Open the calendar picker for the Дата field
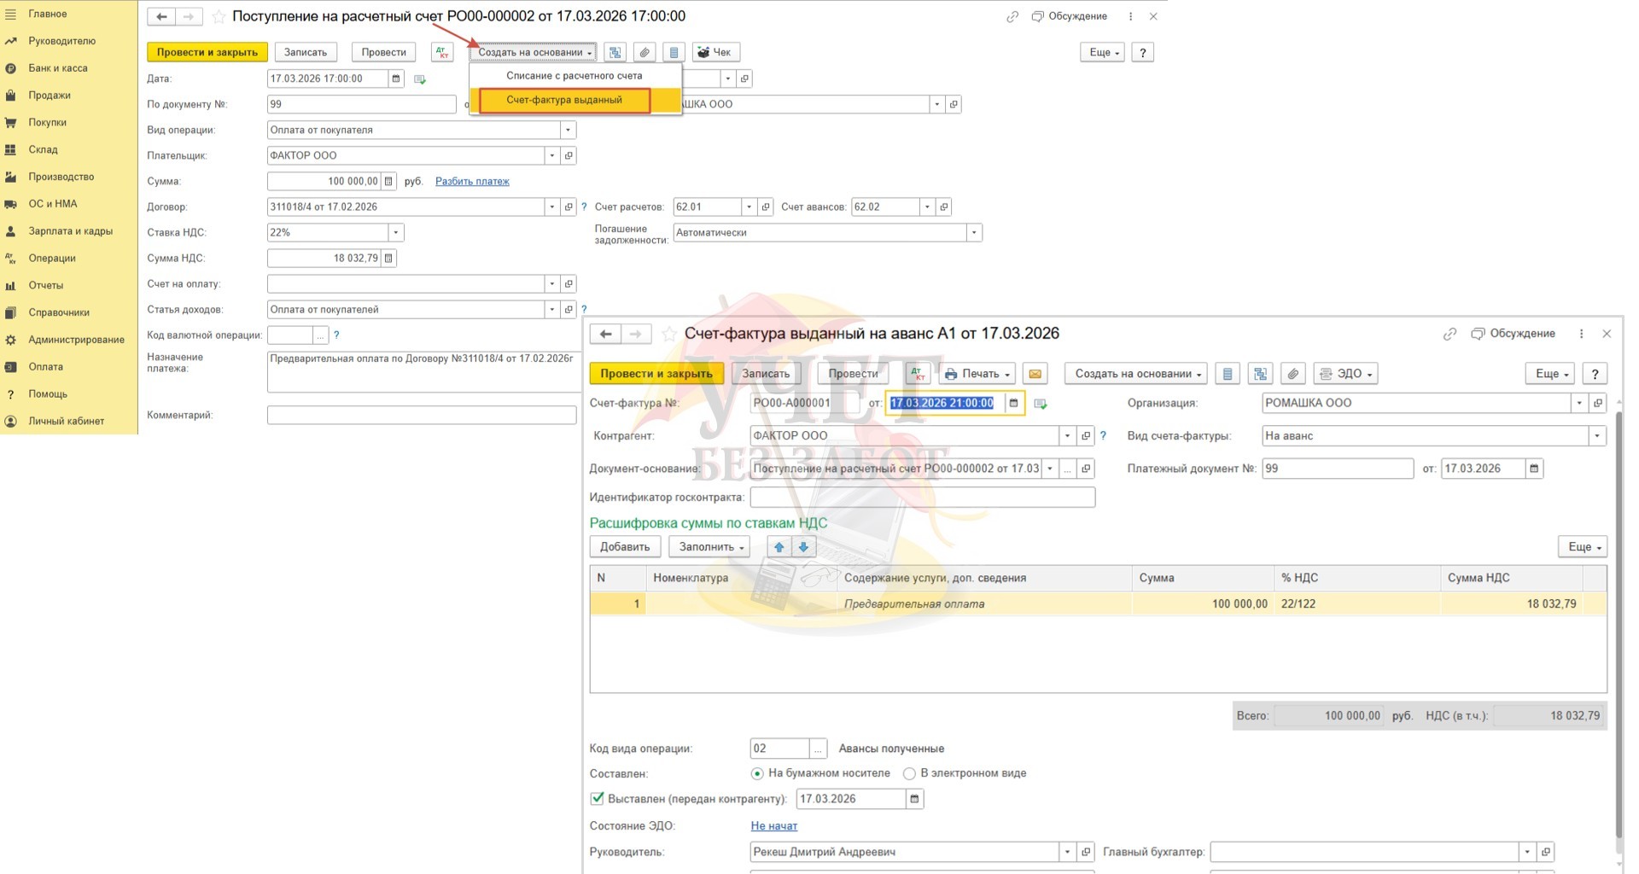Viewport: 1639px width, 874px height. coord(395,79)
